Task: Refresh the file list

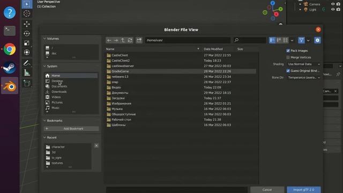Action: (130, 40)
